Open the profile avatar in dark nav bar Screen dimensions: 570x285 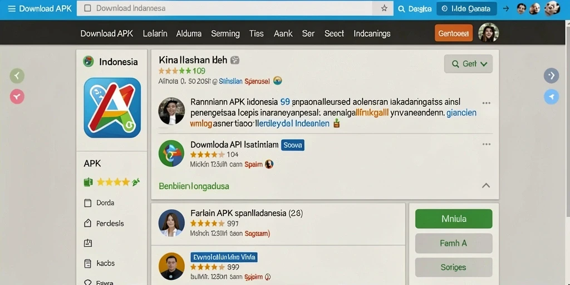coord(488,33)
